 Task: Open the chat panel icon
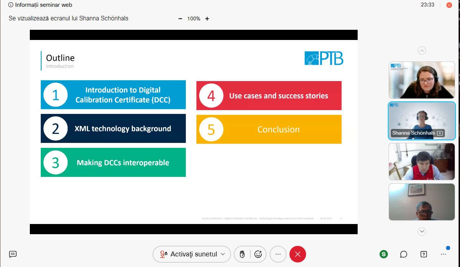point(403,254)
